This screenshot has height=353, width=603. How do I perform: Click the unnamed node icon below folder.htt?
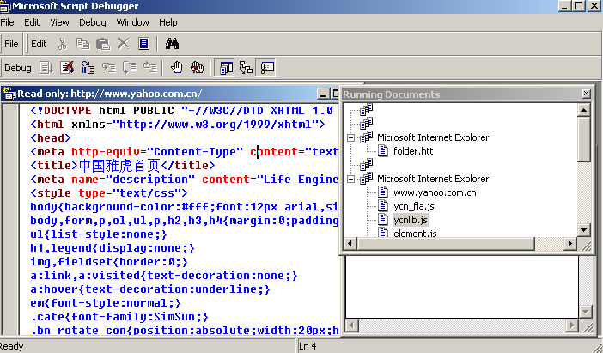366,165
